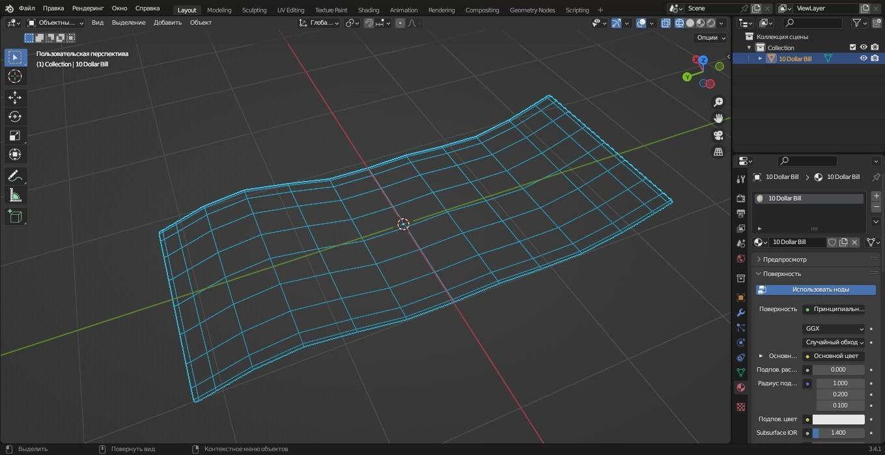Open the Tool properties tab
The image size is (885, 455).
(740, 179)
